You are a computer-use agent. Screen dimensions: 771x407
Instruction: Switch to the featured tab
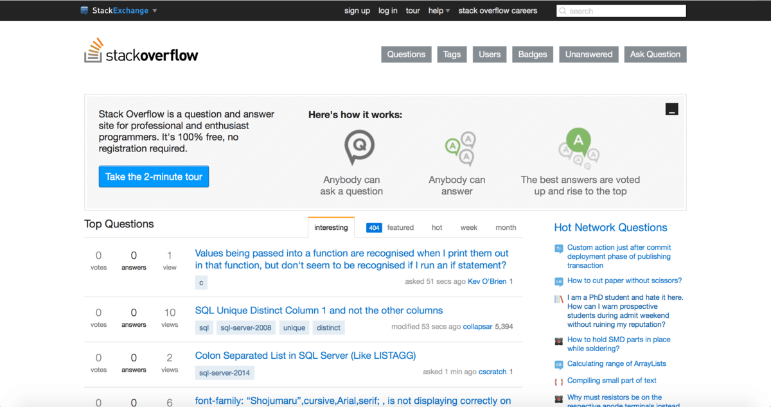tap(400, 227)
